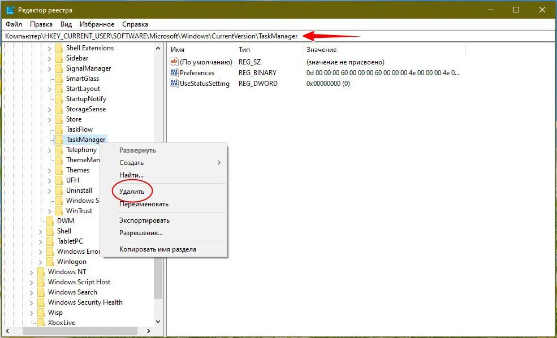This screenshot has width=557, height=338.
Task: Click the Wisp folder icon
Action: 41,313
